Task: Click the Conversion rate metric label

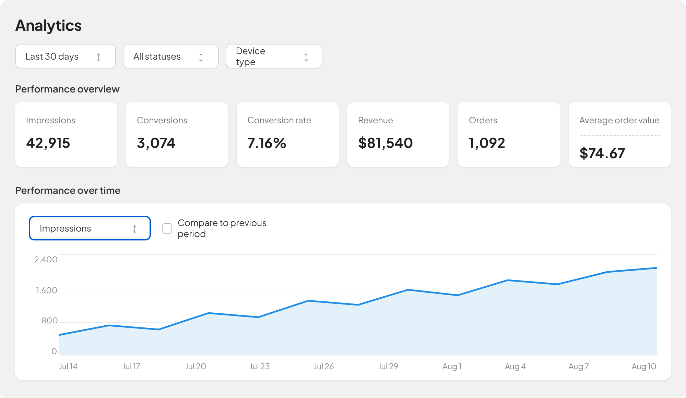Action: 279,120
